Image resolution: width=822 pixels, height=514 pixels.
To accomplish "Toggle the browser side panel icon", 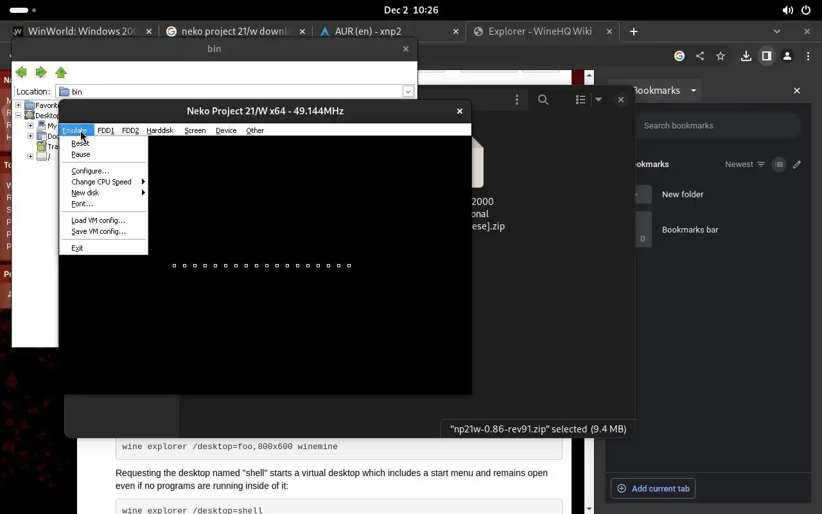I will pos(766,57).
